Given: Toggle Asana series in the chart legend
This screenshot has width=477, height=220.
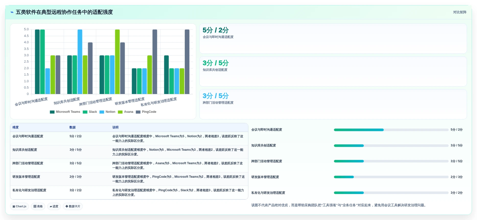Looking at the screenshot, I should pyautogui.click(x=126, y=112).
